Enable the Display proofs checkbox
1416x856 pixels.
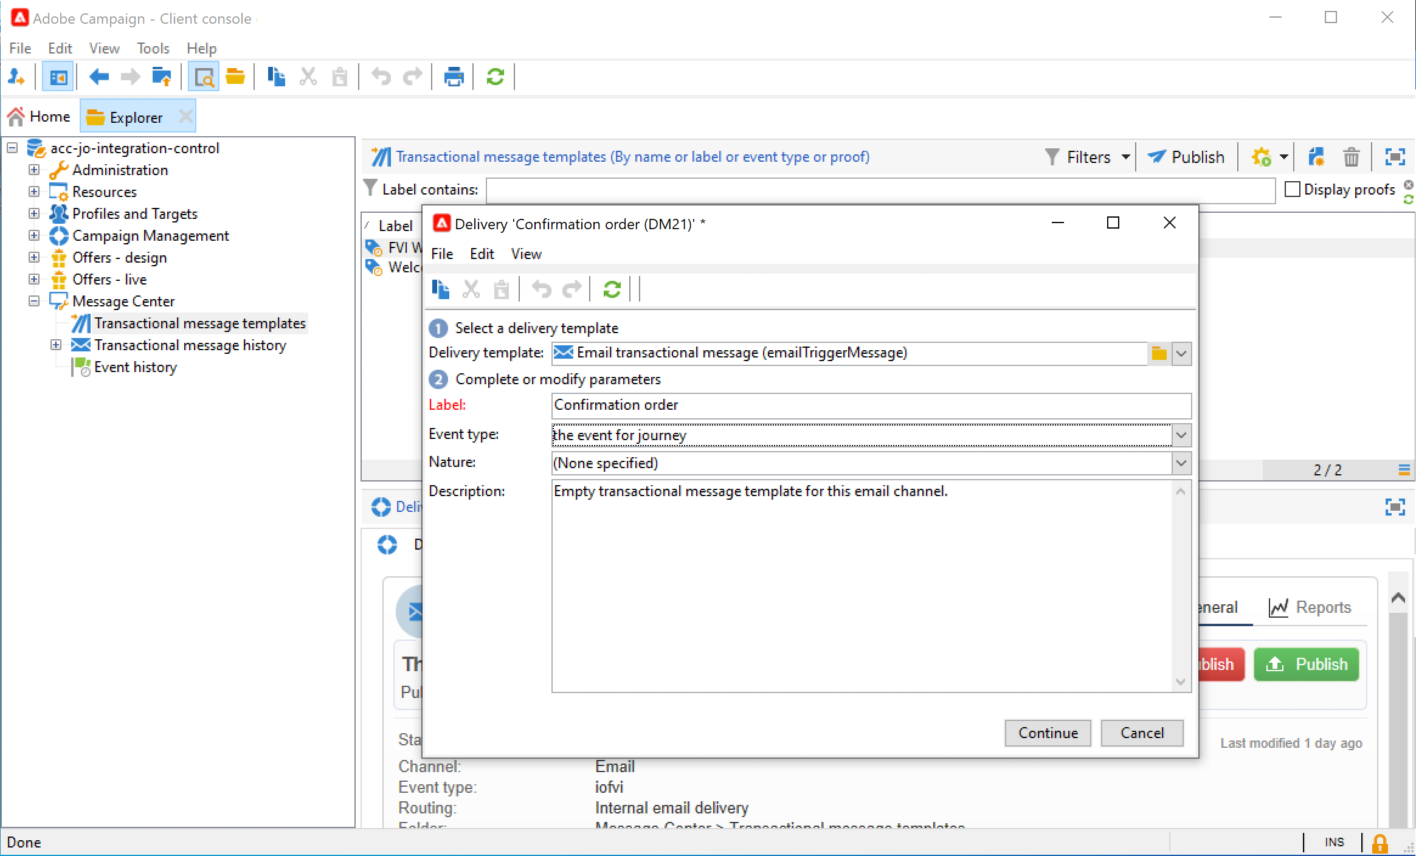click(1293, 189)
